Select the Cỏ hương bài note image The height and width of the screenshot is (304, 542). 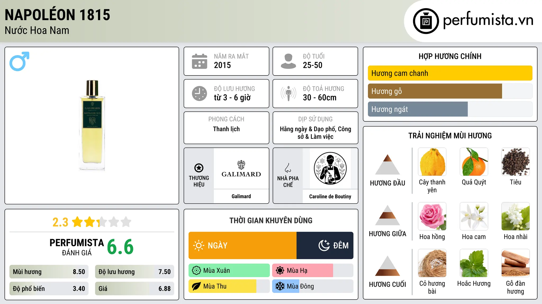click(x=432, y=263)
